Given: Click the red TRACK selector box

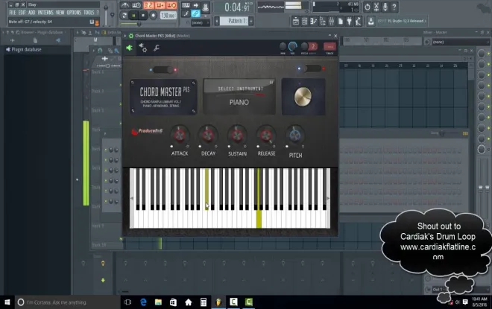Looking at the screenshot, I should click(329, 47).
